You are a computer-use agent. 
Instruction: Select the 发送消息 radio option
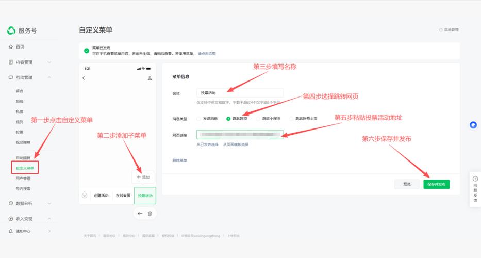[199, 119]
